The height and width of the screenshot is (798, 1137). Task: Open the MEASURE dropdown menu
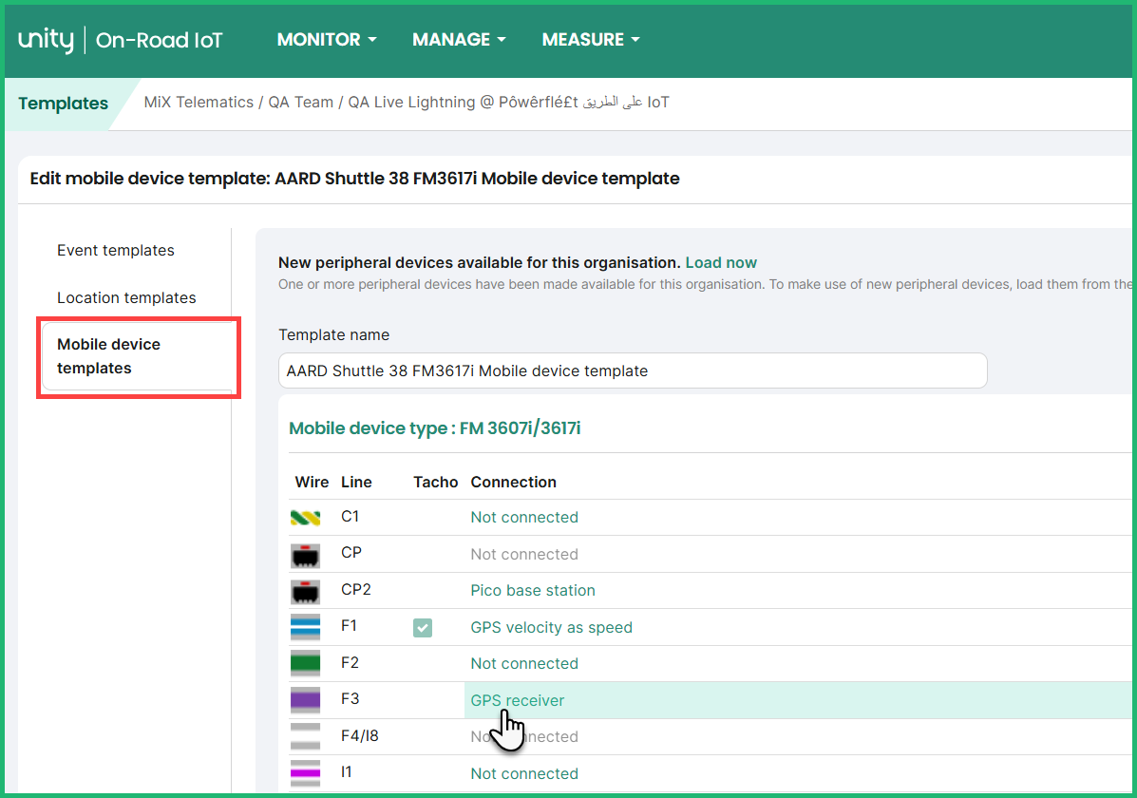[590, 39]
